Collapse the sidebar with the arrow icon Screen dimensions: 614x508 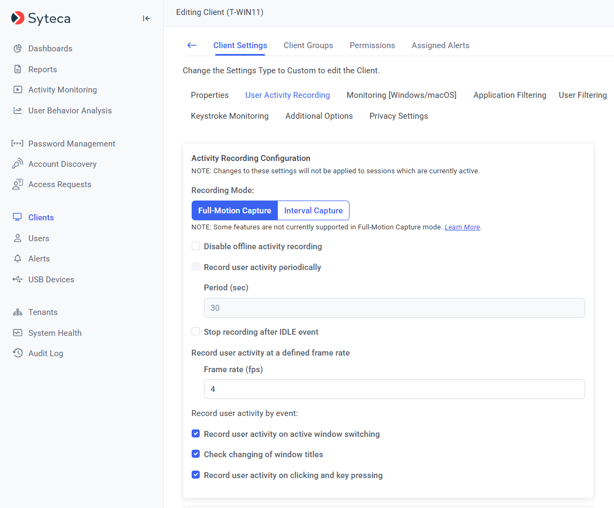pyautogui.click(x=146, y=19)
